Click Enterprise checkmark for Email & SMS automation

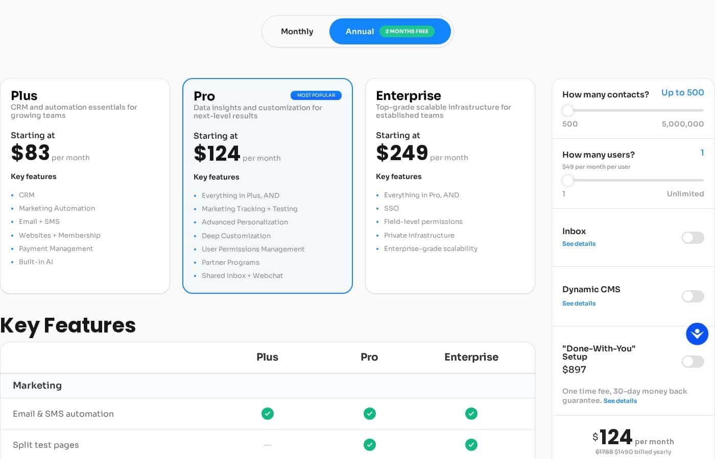coord(471,414)
